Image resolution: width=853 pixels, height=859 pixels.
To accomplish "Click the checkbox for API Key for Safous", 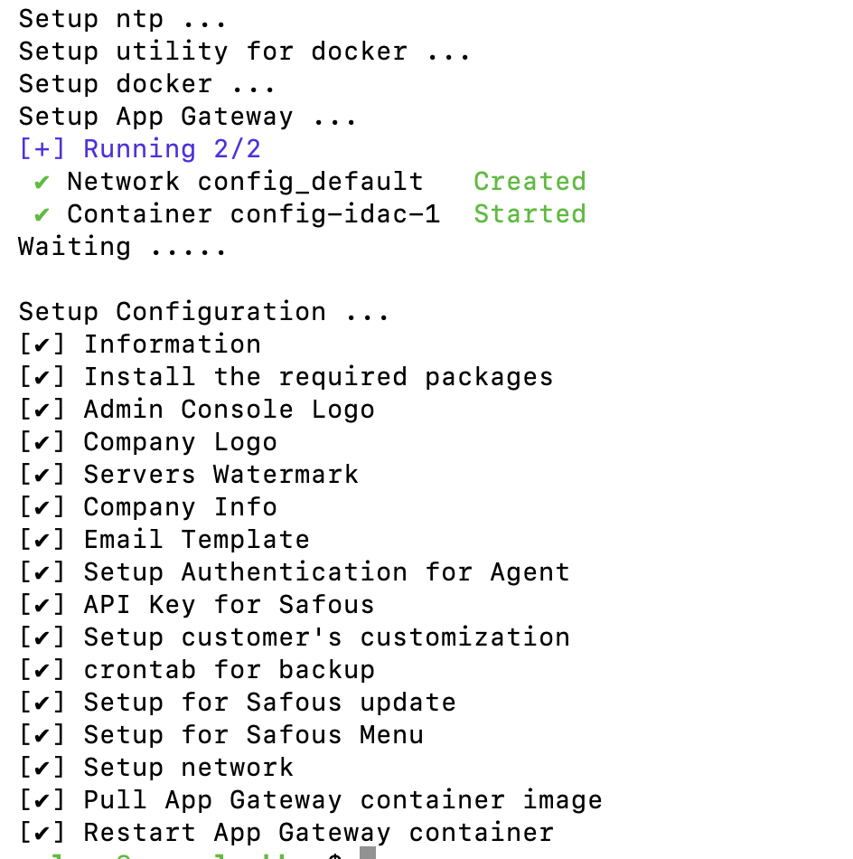I will tap(42, 605).
